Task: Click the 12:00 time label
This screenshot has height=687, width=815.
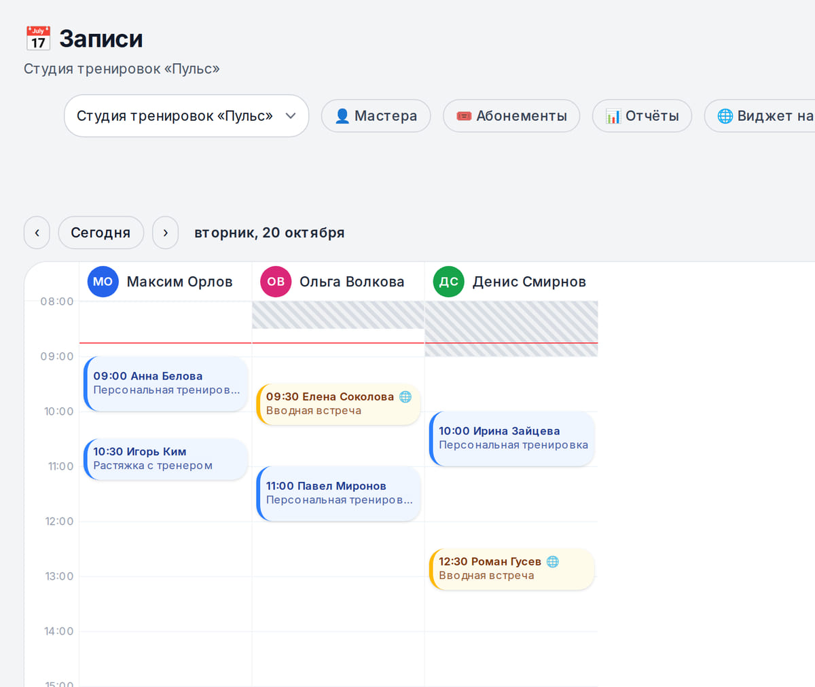Action: coord(59,521)
